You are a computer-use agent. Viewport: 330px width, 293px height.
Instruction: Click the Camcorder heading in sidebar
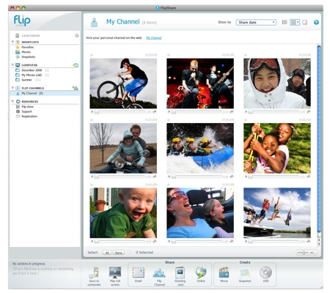click(x=31, y=36)
